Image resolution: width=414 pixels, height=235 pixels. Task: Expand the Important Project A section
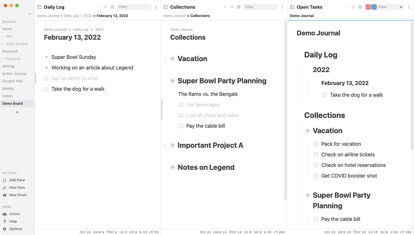(165, 146)
